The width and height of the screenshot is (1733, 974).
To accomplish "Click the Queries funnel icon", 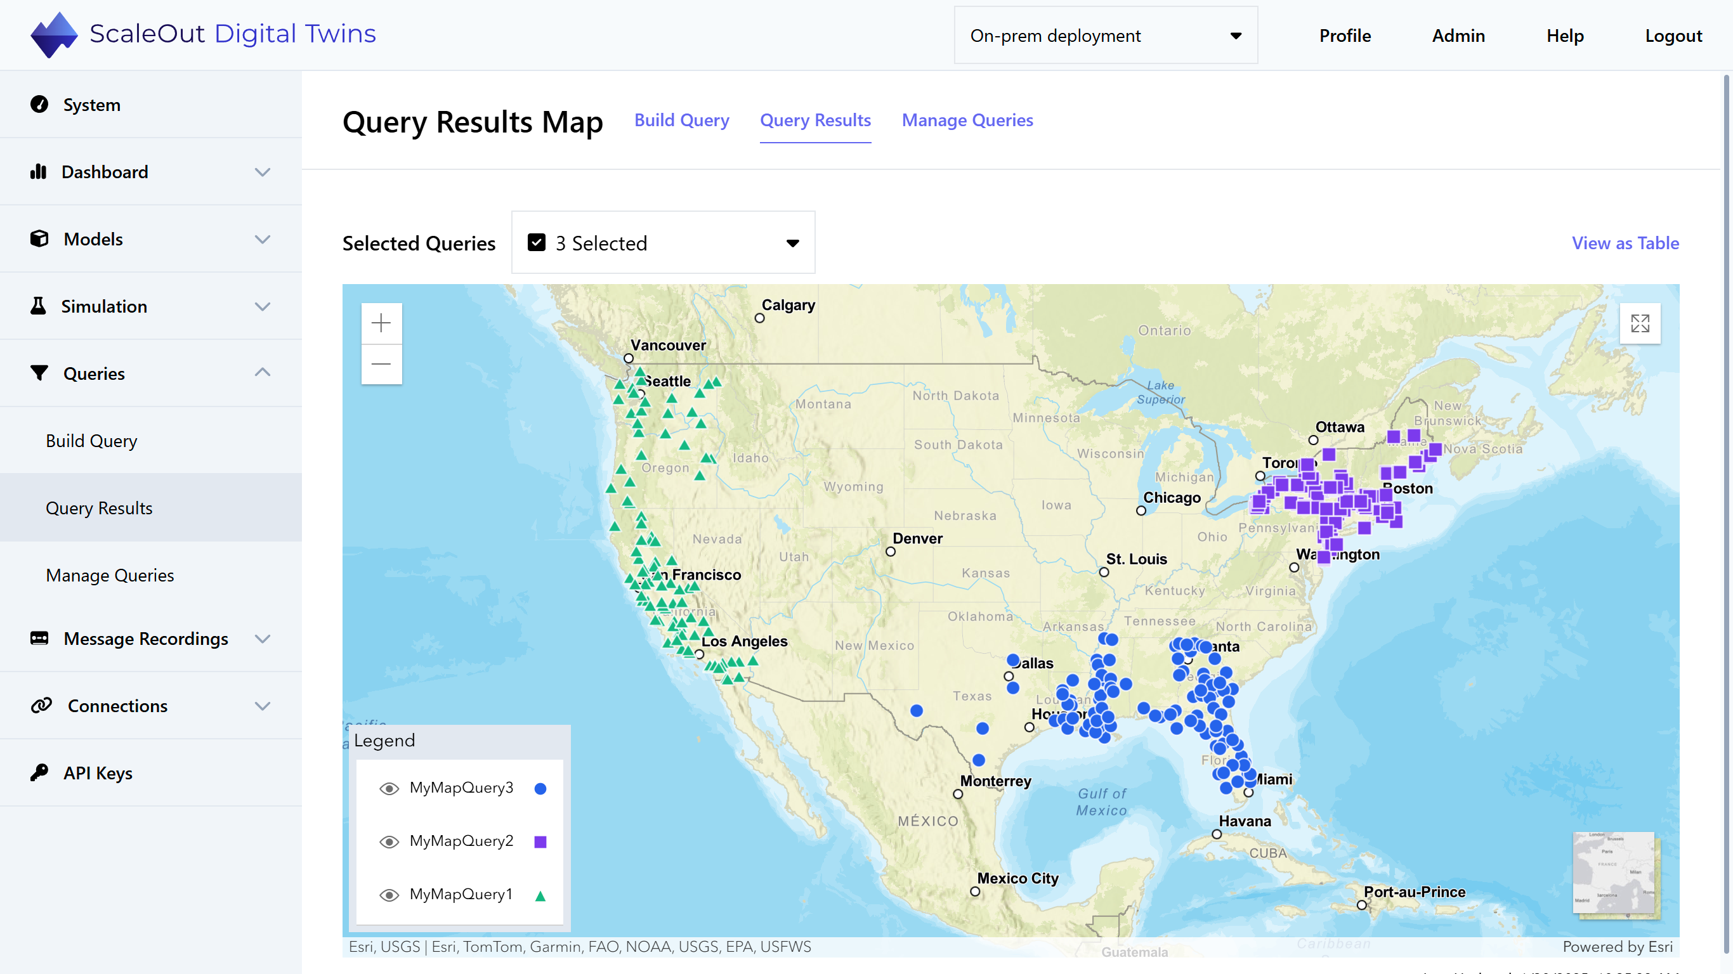I will [x=40, y=373].
